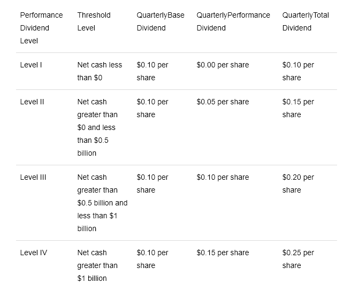Click the Level III threshold description cell
The image size is (359, 298).
tap(102, 203)
